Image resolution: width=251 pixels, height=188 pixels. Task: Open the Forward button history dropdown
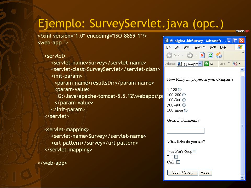(x=196, y=55)
